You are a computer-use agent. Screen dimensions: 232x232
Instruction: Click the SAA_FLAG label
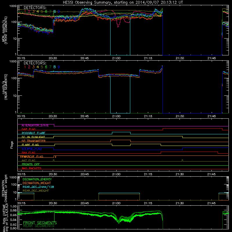pyautogui.click(x=28, y=153)
